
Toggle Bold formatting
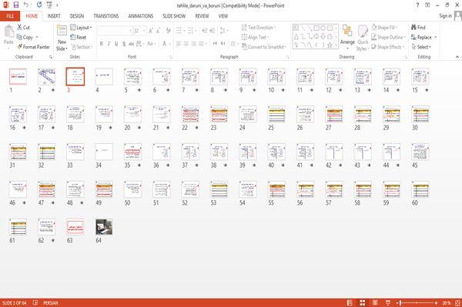[x=102, y=44]
